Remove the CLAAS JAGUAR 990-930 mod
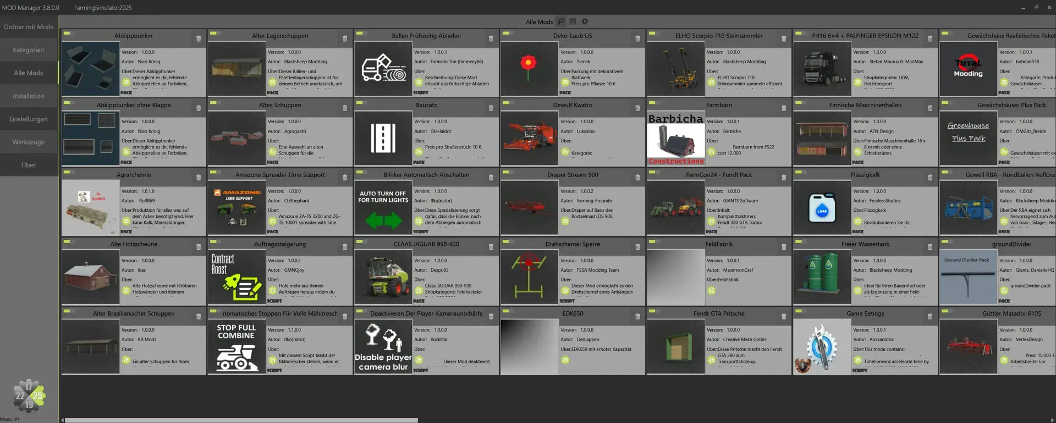 pos(491,247)
